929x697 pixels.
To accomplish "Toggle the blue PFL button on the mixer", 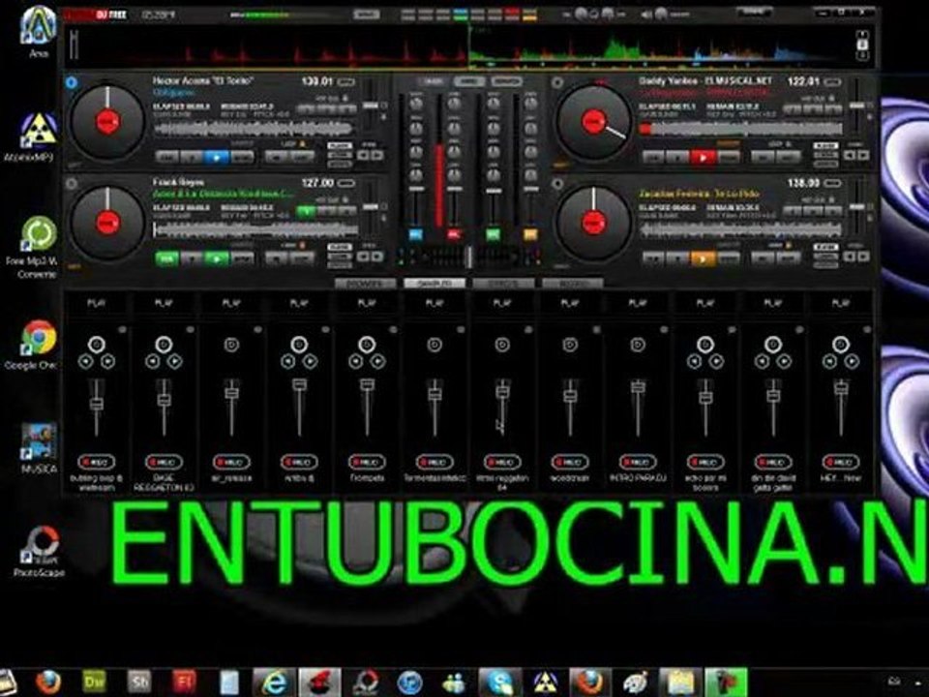I will (416, 235).
